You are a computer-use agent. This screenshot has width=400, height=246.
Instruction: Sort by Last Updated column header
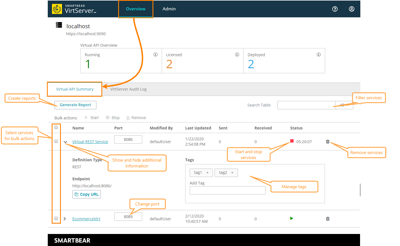(198, 128)
